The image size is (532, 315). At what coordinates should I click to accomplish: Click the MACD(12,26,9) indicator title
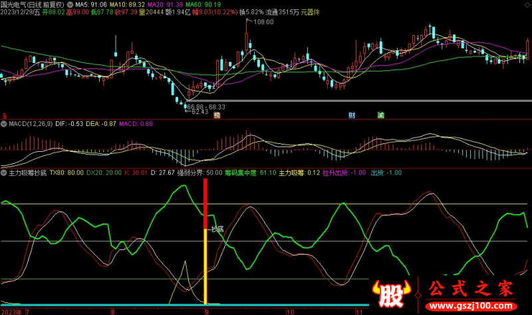pyautogui.click(x=31, y=124)
